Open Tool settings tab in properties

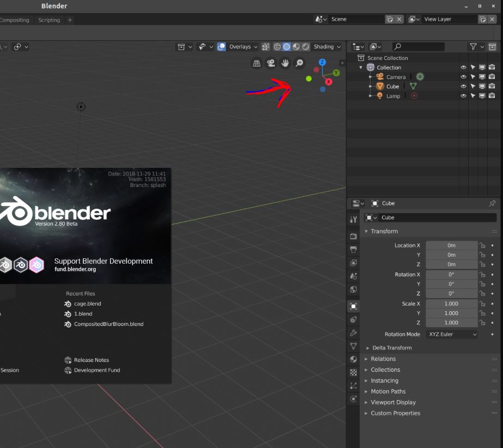click(x=353, y=219)
